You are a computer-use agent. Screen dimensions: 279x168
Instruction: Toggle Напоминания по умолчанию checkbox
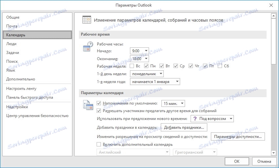point(99,103)
